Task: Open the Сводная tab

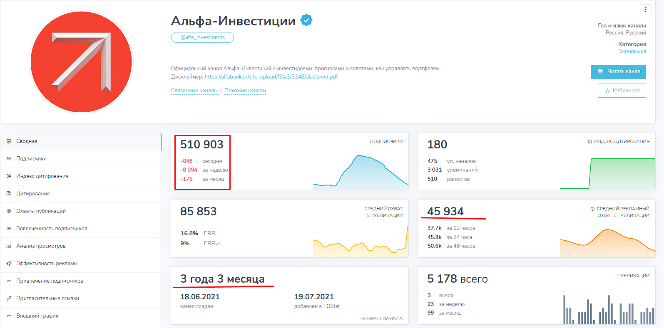Action: tap(81, 141)
